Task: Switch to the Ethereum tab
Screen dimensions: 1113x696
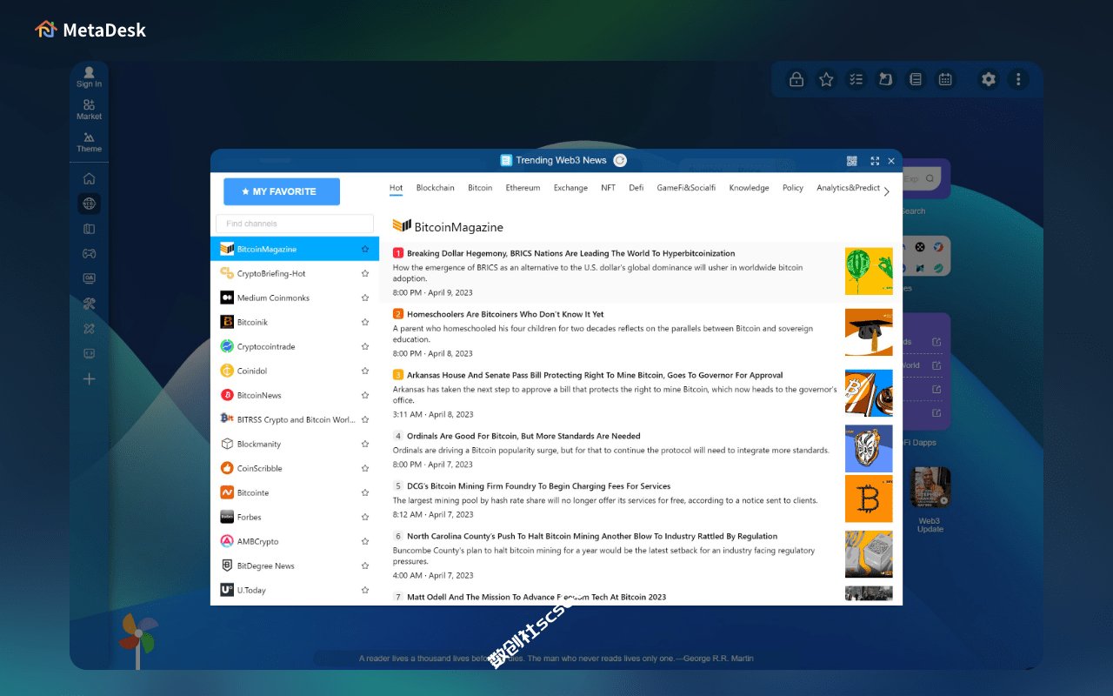Action: tap(523, 188)
